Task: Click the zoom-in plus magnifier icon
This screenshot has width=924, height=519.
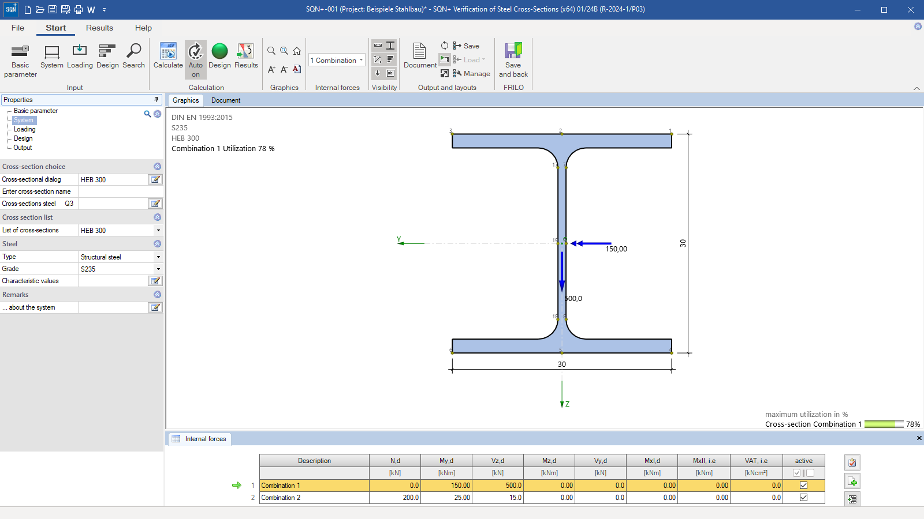Action: pos(284,51)
